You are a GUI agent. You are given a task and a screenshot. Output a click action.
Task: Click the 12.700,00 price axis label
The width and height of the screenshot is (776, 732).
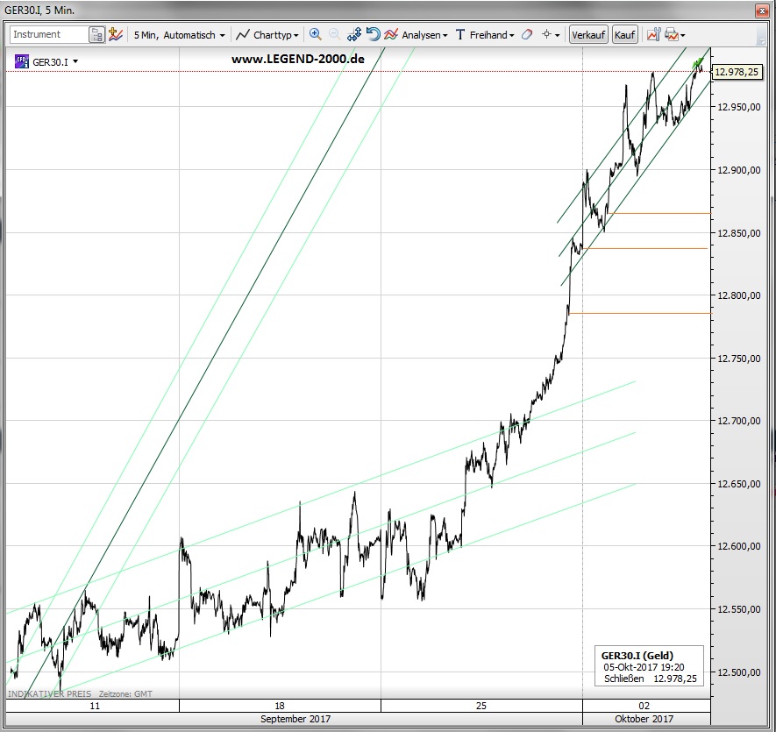[739, 421]
